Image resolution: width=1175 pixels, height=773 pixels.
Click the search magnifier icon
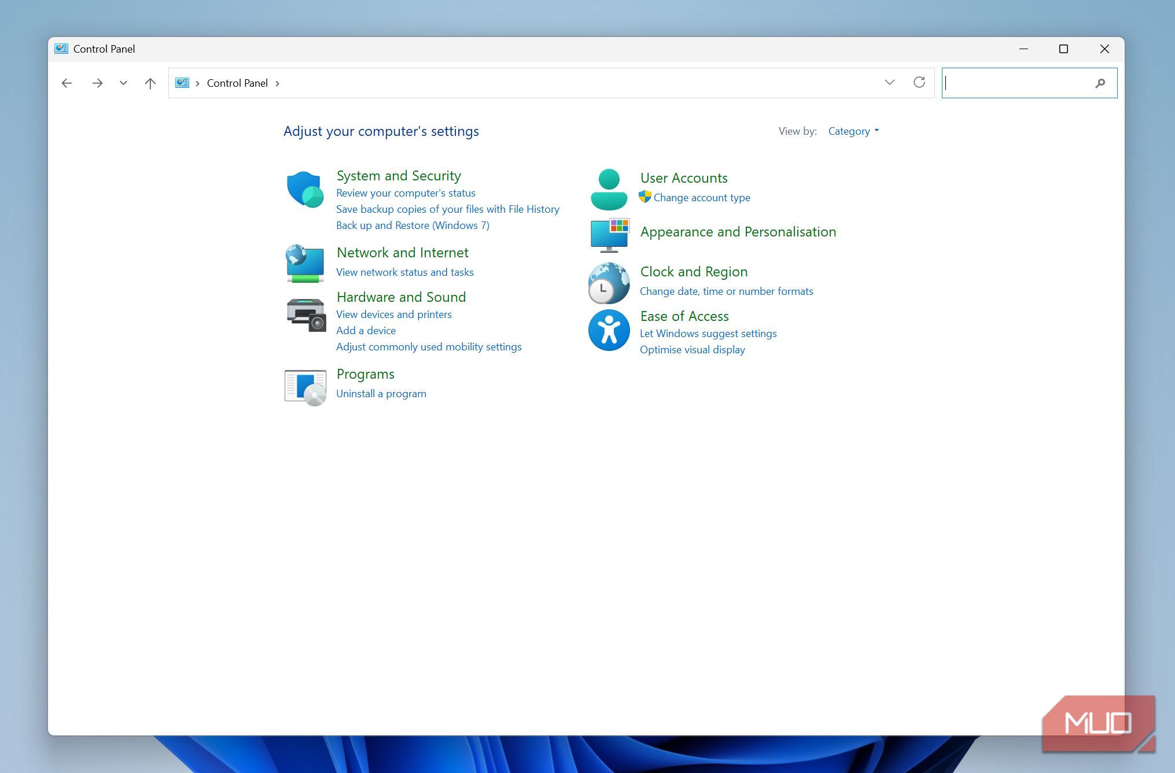coord(1100,83)
